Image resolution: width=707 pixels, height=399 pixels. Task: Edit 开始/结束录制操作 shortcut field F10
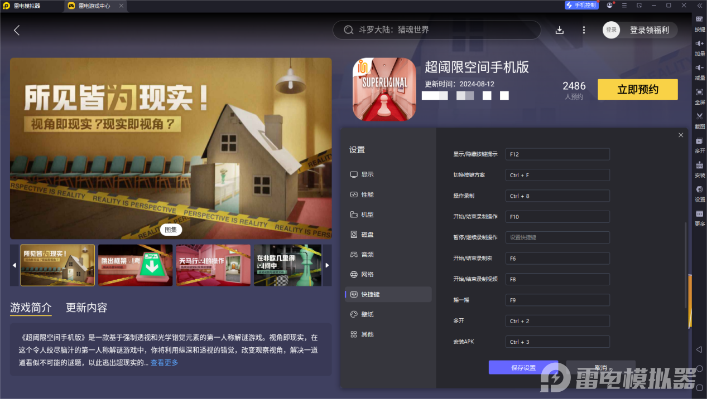[x=557, y=216]
